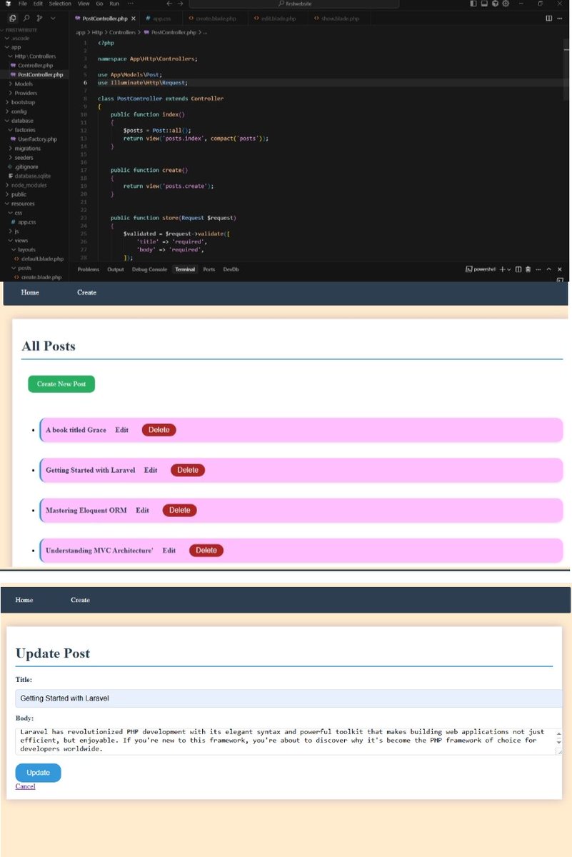Screen dimensions: 572x857
Task: Open database.sqlite in Explorer
Action: [x=33, y=176]
